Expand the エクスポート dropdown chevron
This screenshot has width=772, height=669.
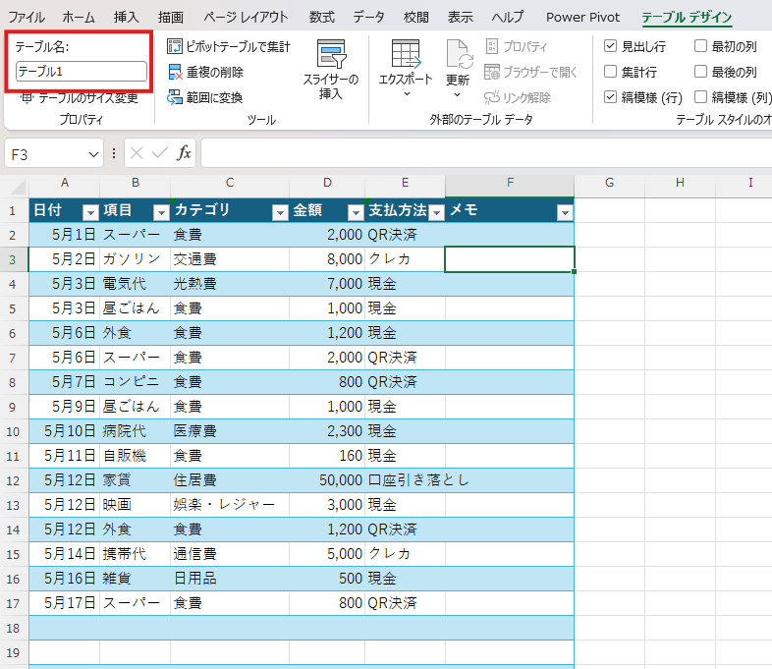click(x=407, y=94)
